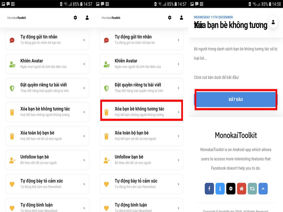Click the trash icon beside Xóa toàn bộ bạn bè
Image resolution: width=283 pixels, height=212 pixels.
point(12,136)
